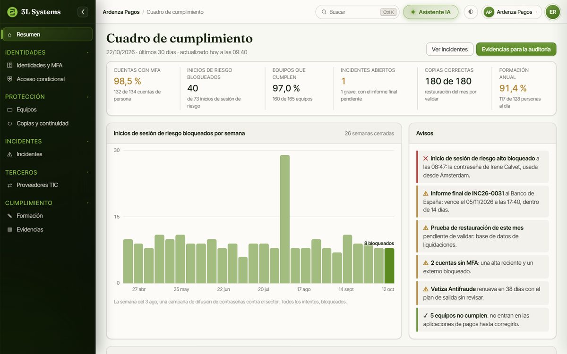Click warning icon on INC26-0031 report alert
The height and width of the screenshot is (354, 567).
426,193
